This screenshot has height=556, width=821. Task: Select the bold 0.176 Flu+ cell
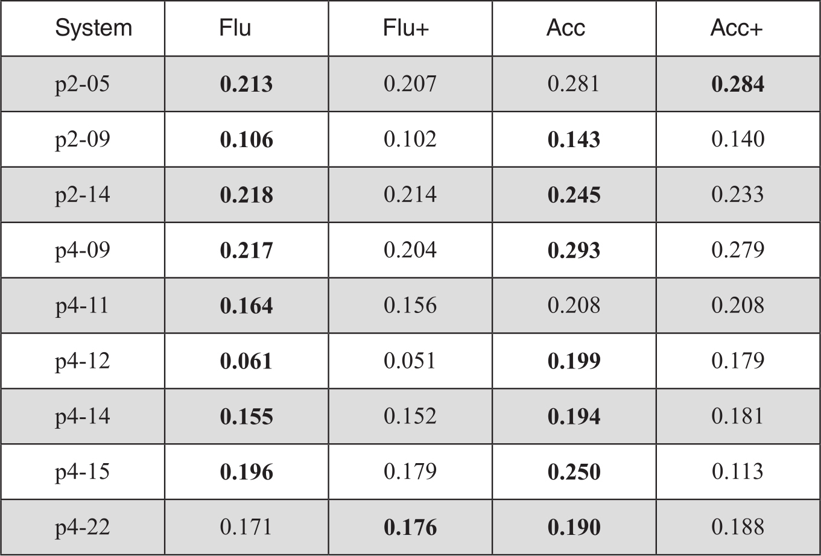[410, 528]
